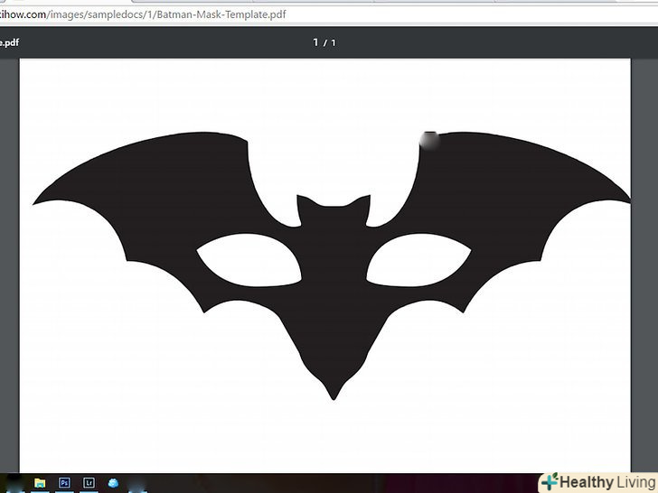The image size is (658, 493).
Task: Launch Photoshop from the taskbar
Action: [x=64, y=483]
